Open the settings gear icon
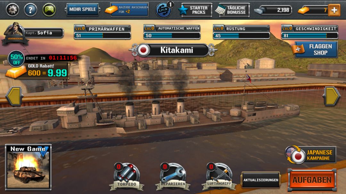The width and height of the screenshot is (346, 194). pyautogui.click(x=12, y=10)
